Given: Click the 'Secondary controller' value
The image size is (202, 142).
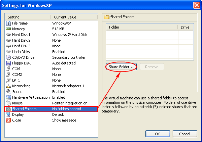Looking at the screenshot, I should pyautogui.click(x=69, y=57).
